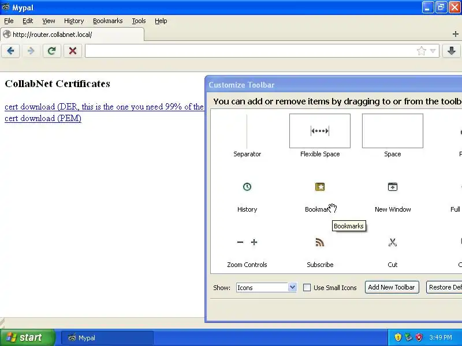
Task: Click the Back navigation arrow button
Action: point(10,51)
